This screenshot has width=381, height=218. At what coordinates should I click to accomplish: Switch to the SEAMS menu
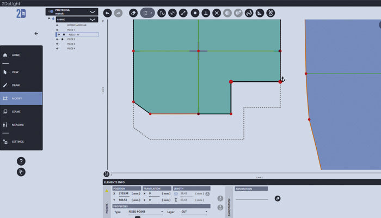click(16, 112)
